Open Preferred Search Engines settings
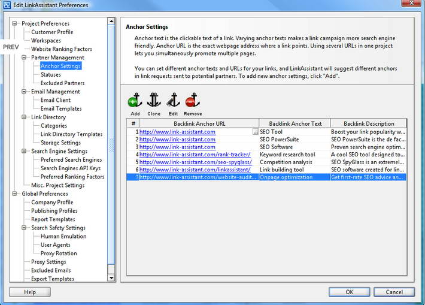The width and height of the screenshot is (425, 305). (x=71, y=160)
